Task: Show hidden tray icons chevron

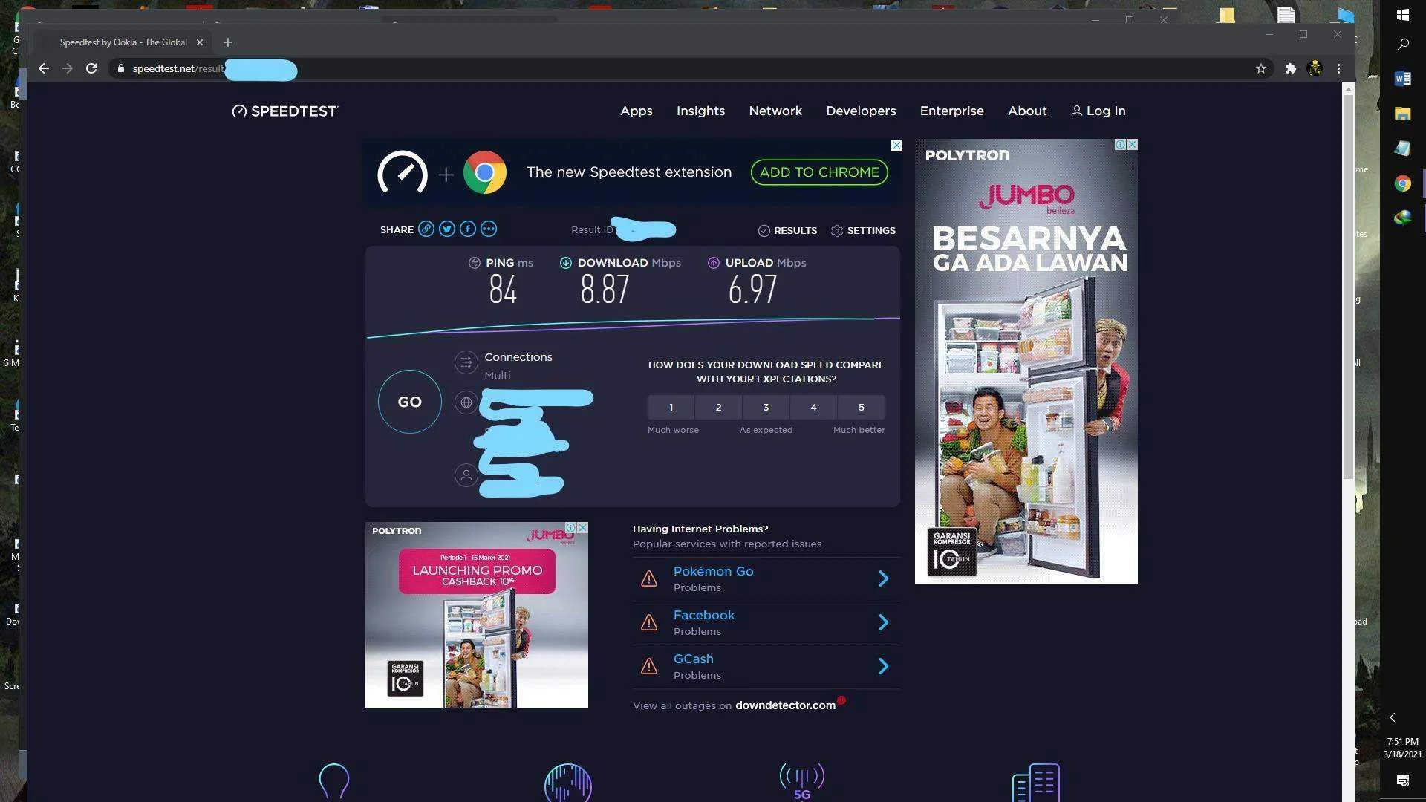Action: point(1393,717)
